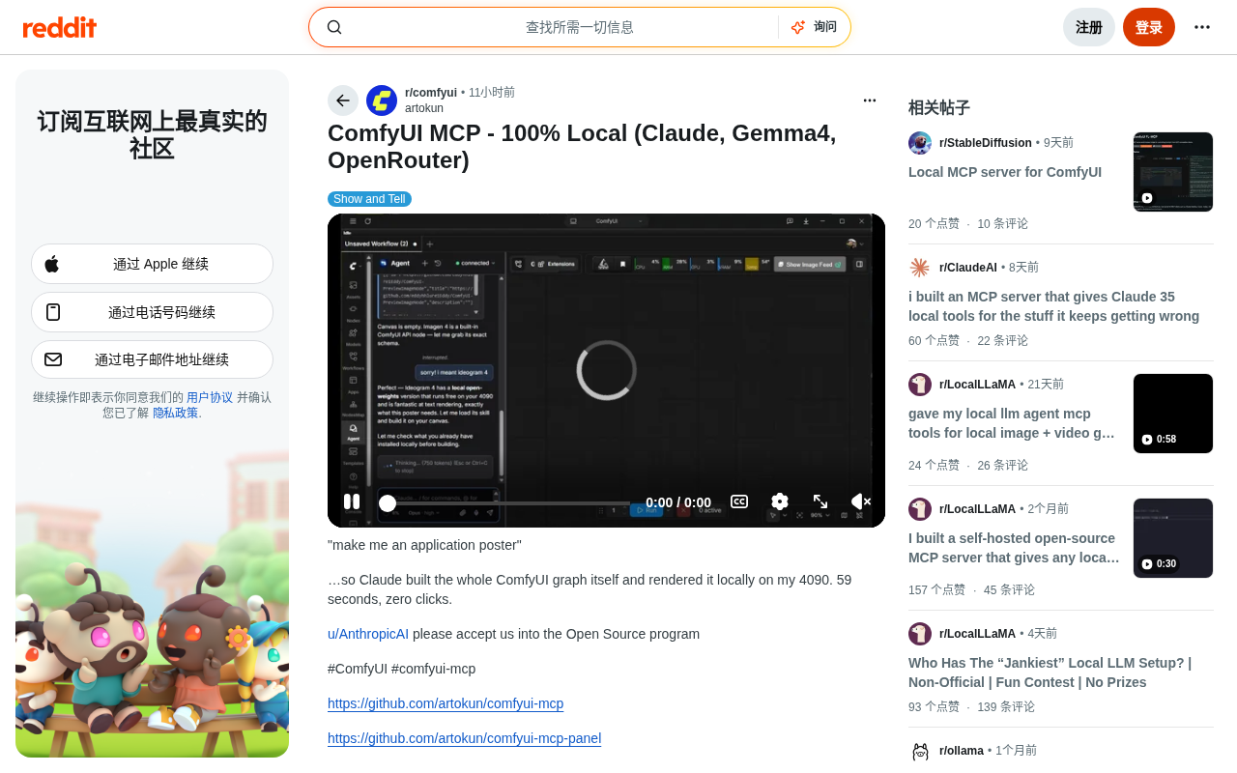This screenshot has width=1237, height=773.
Task: Open the self-hosted open-source MCP server post
Action: (x=1014, y=548)
